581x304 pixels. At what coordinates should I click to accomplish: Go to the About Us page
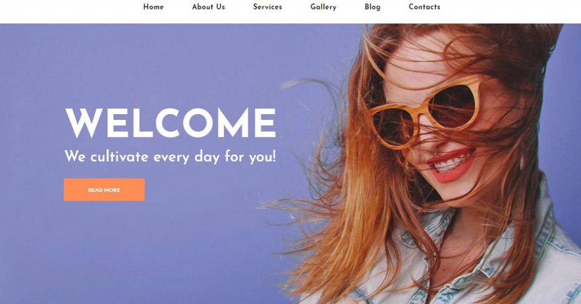coord(208,7)
